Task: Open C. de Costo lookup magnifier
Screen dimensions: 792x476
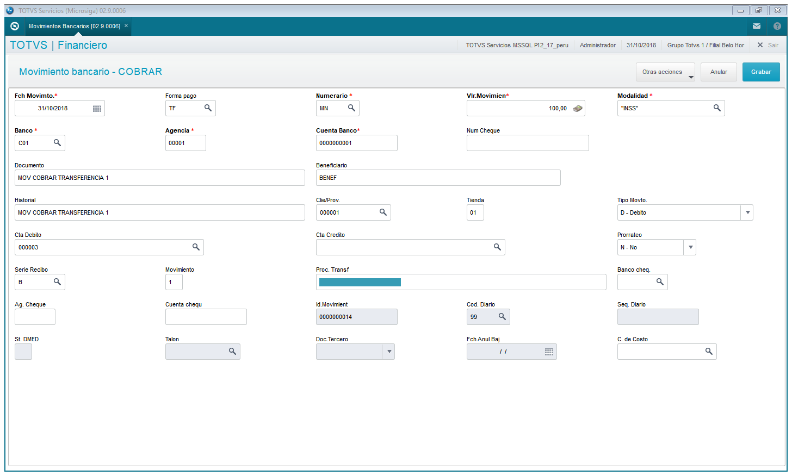Action: (709, 352)
